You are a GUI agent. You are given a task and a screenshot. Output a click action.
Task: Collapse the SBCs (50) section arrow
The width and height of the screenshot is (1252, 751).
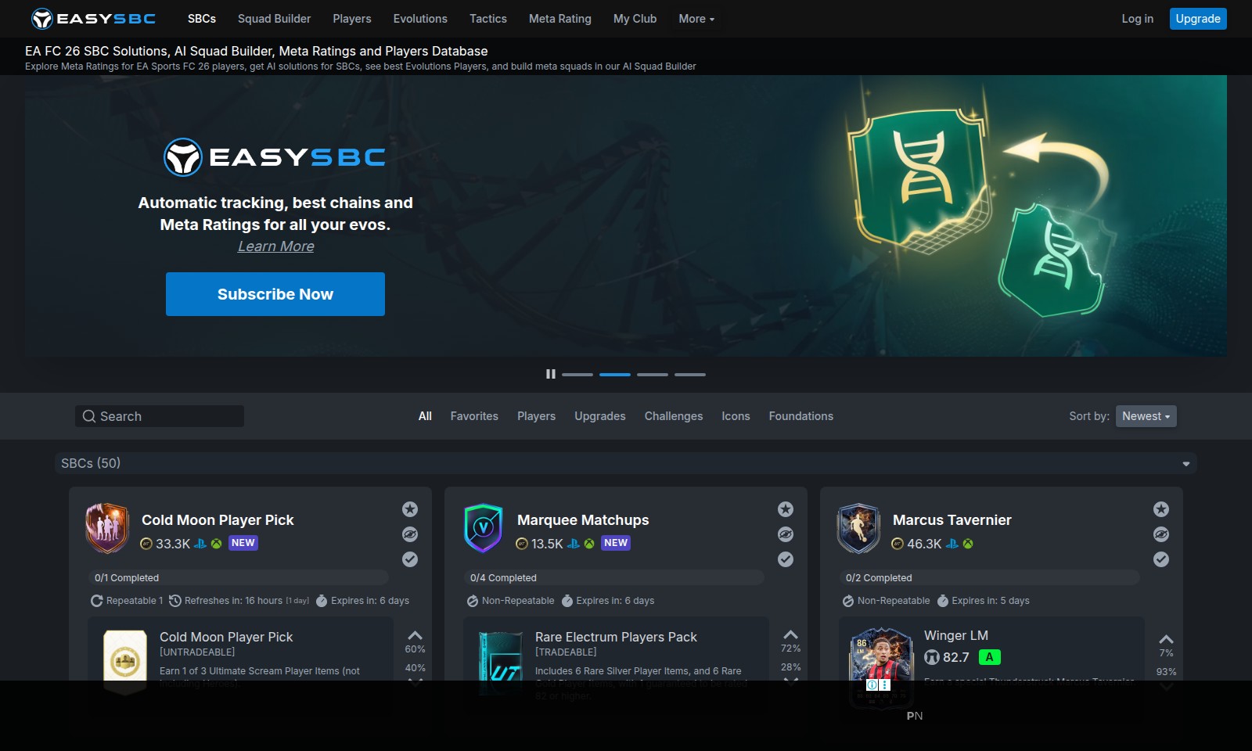point(1186,464)
